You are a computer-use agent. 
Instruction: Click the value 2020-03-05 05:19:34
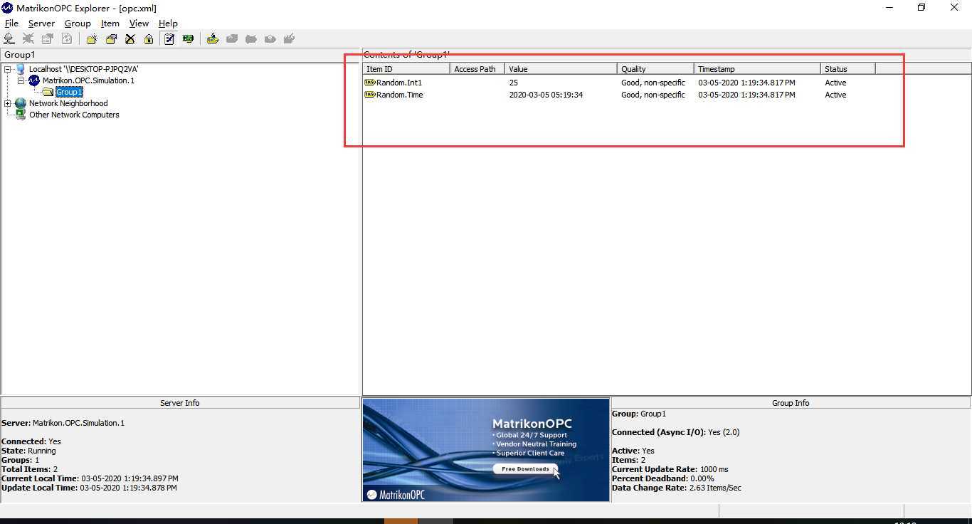(546, 95)
